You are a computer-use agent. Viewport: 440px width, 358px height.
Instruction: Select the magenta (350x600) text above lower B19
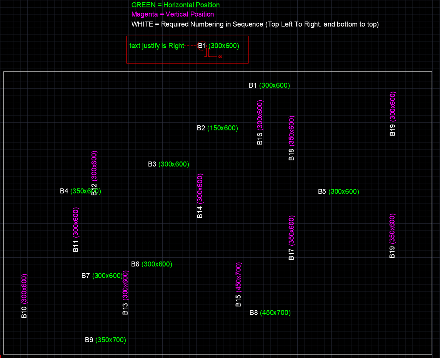pyautogui.click(x=392, y=229)
